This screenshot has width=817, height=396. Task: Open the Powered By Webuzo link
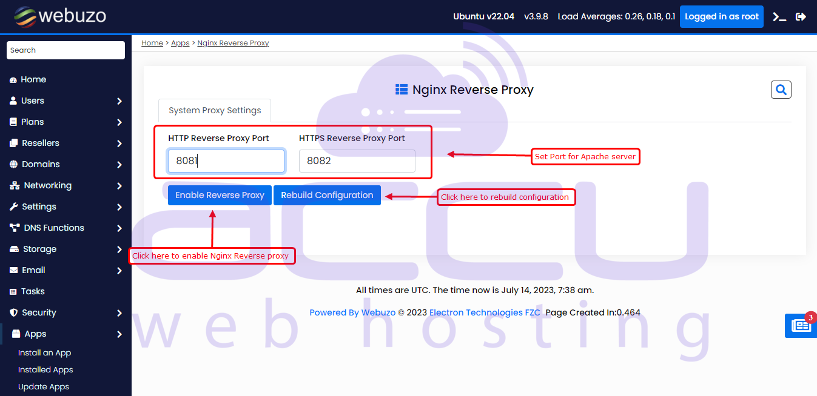click(x=352, y=312)
